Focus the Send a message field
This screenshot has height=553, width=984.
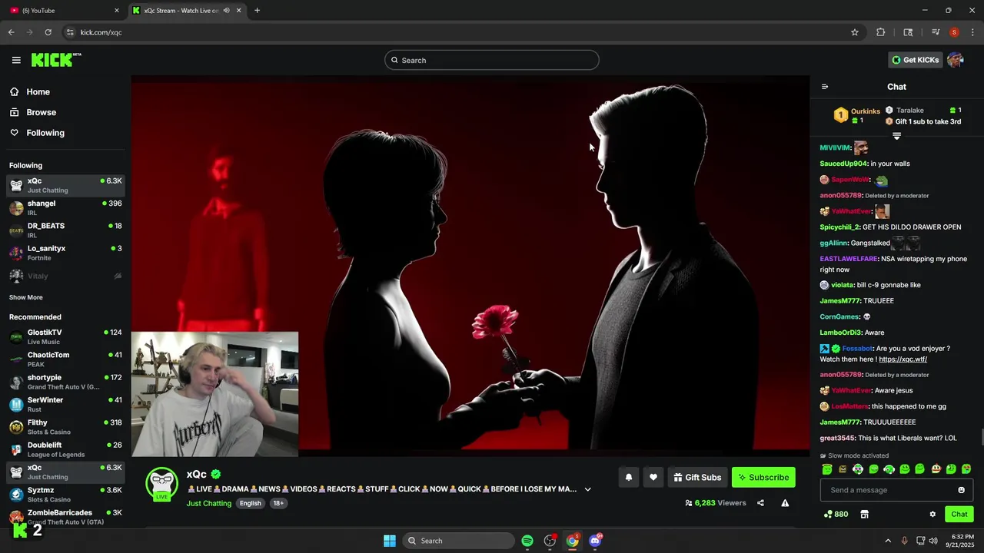(896, 490)
